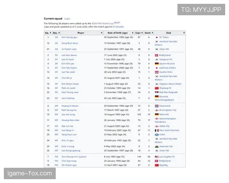The image size is (229, 183).
Task: Click the Turkey flag beside Beşiktaş
Action: click(x=156, y=165)
